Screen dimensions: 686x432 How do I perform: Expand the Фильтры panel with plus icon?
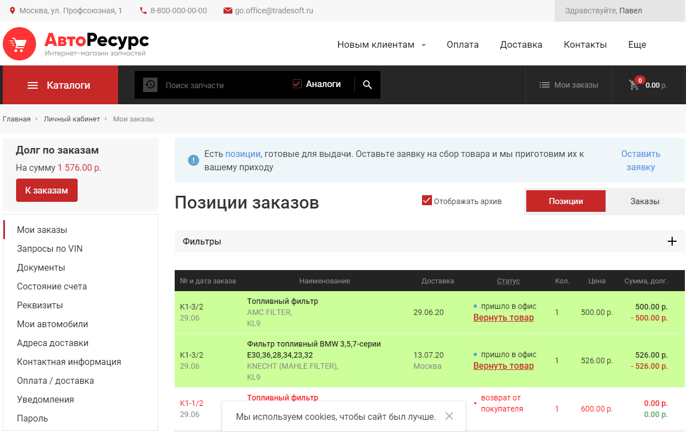click(672, 241)
